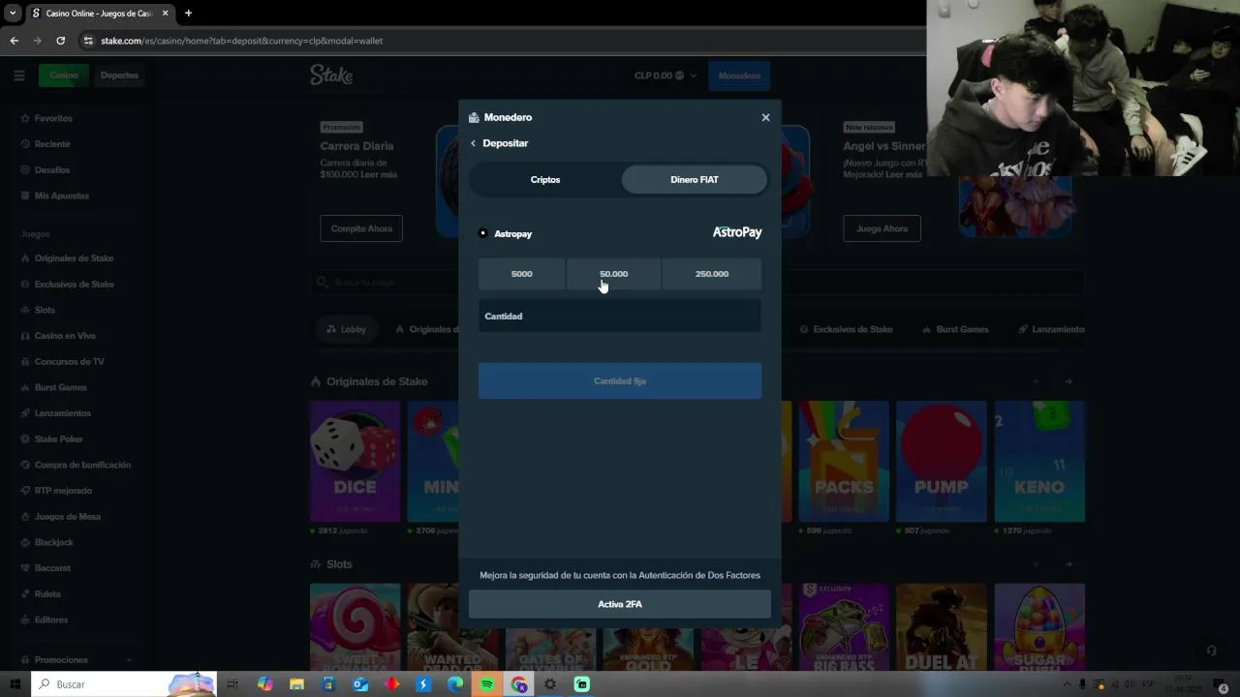The height and width of the screenshot is (697, 1240).
Task: Choose the 5000 preset amount
Action: click(521, 274)
